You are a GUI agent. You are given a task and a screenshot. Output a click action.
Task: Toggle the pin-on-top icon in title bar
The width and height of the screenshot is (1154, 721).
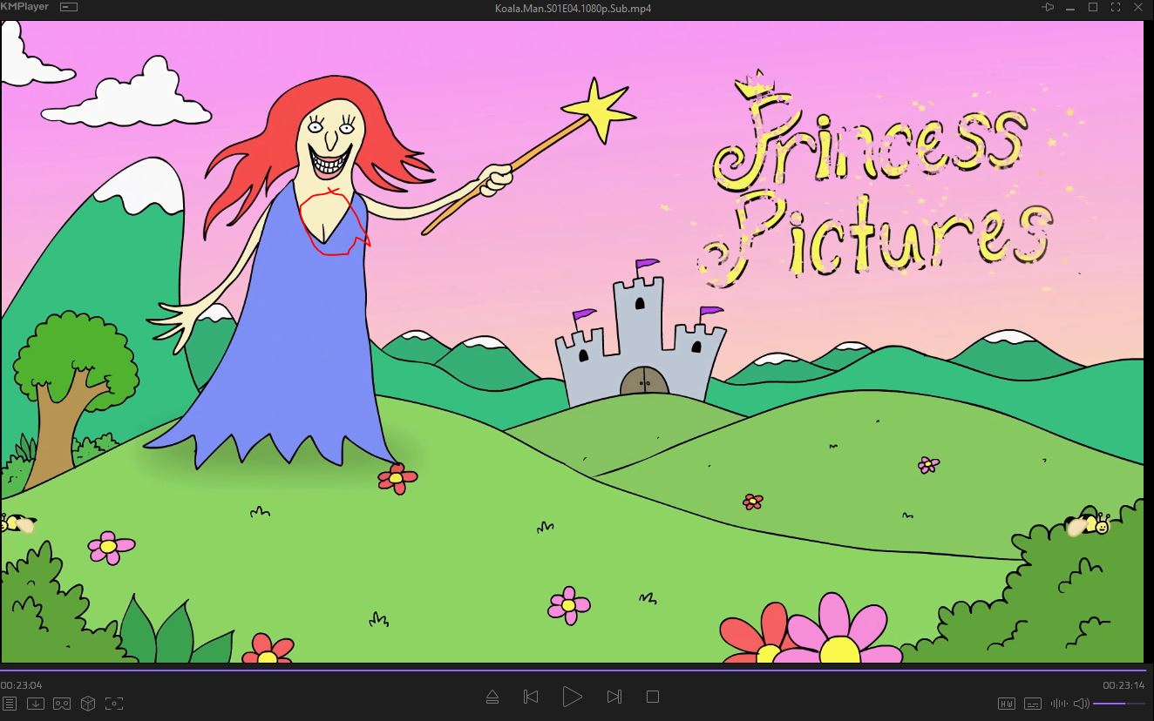1048,8
